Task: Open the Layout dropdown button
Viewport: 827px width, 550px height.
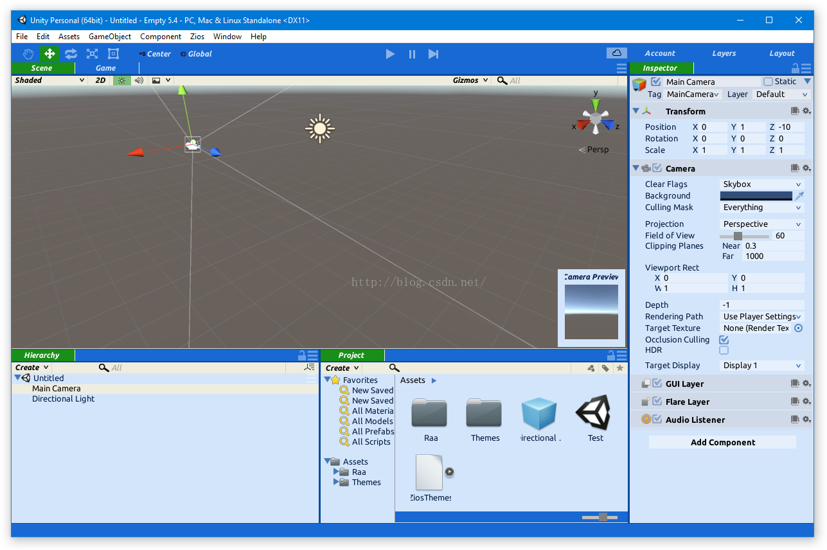Action: point(782,53)
